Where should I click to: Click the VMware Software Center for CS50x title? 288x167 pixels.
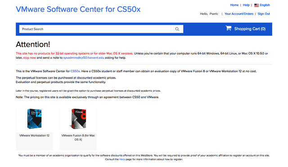coord(78,9)
